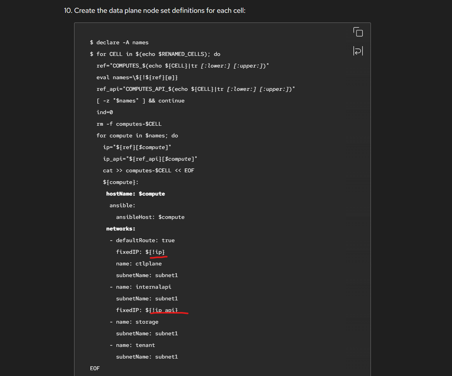Copy the code block to clipboard
The image size is (452, 376).
[x=358, y=32]
